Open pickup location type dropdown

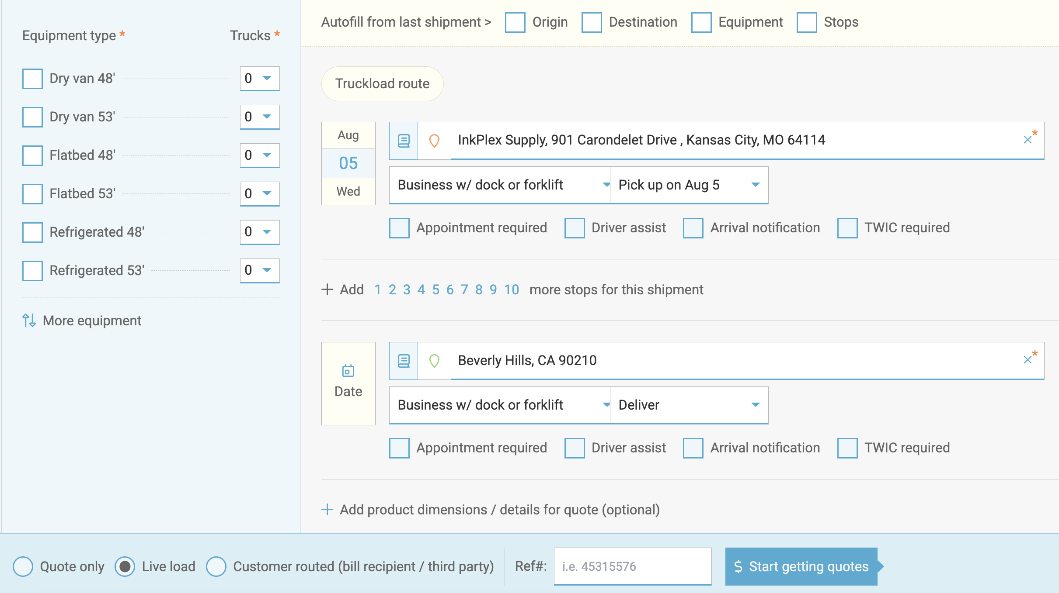click(x=500, y=185)
